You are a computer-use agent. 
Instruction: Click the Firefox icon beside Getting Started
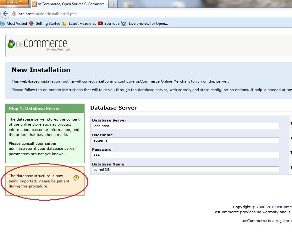click(31, 24)
